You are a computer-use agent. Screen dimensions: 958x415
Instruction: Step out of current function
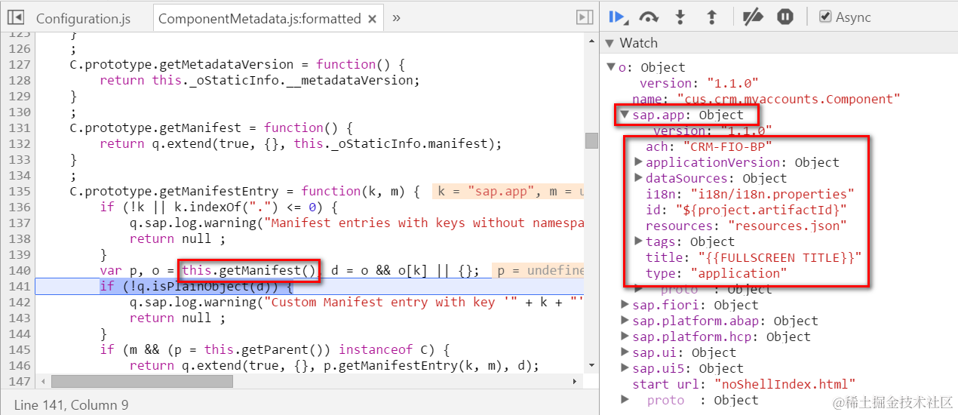point(711,17)
